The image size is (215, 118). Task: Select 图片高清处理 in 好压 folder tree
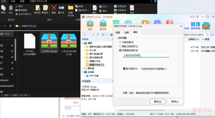point(94,54)
